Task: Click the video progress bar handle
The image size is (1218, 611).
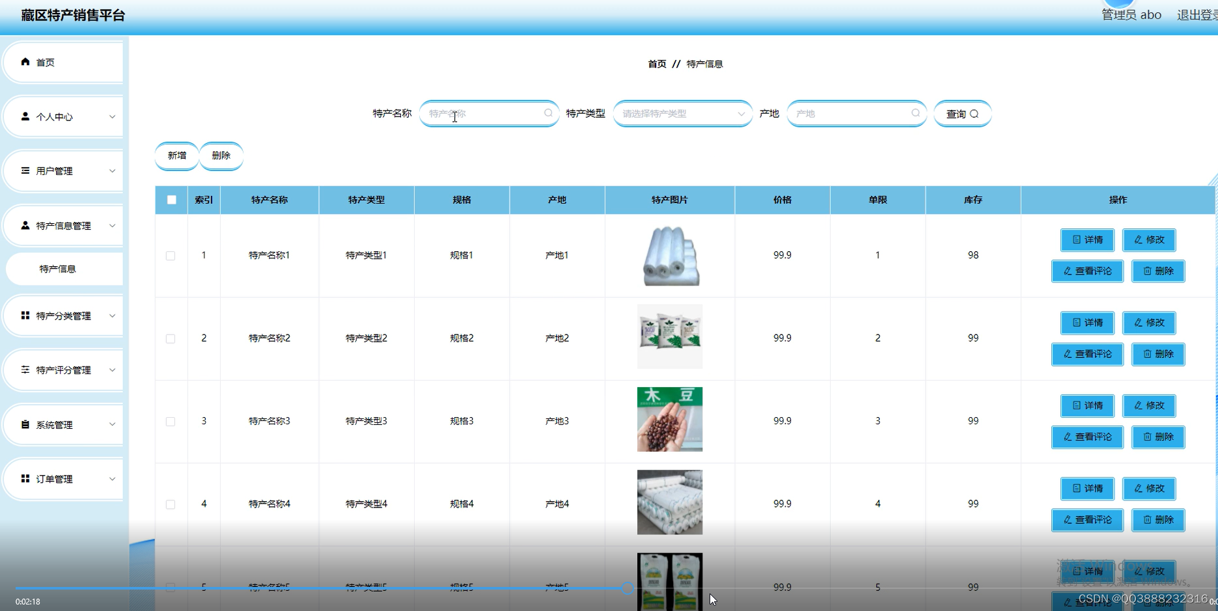Action: 627,588
